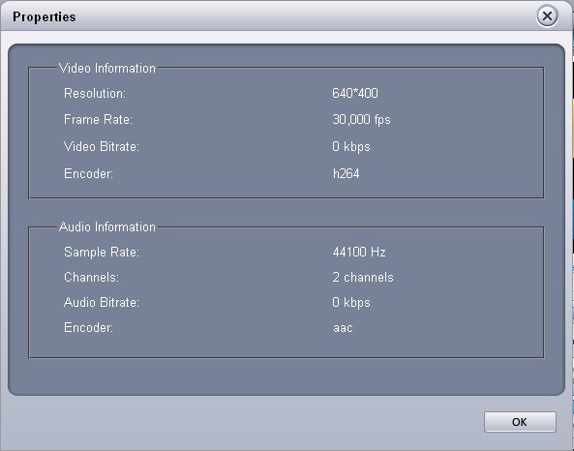Select the 30,000 fps value
The width and height of the screenshot is (574, 451).
(361, 120)
